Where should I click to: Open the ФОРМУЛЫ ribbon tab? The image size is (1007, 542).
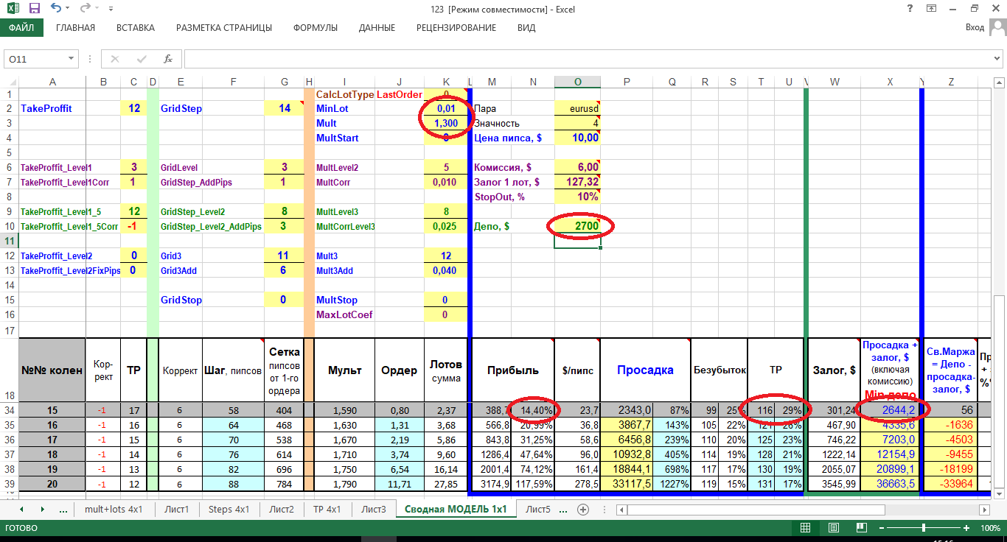[x=316, y=28]
